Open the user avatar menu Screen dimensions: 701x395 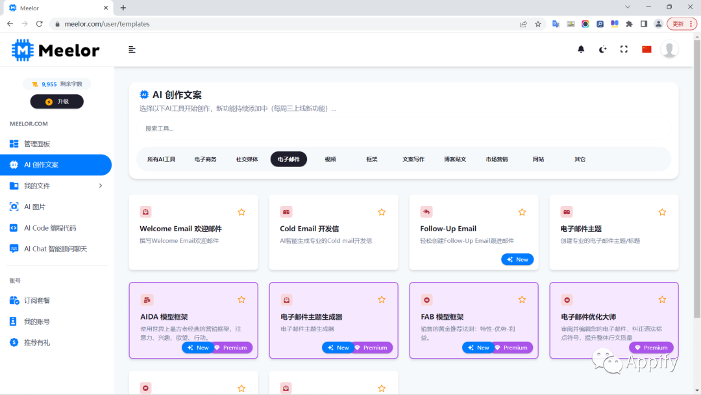[669, 49]
